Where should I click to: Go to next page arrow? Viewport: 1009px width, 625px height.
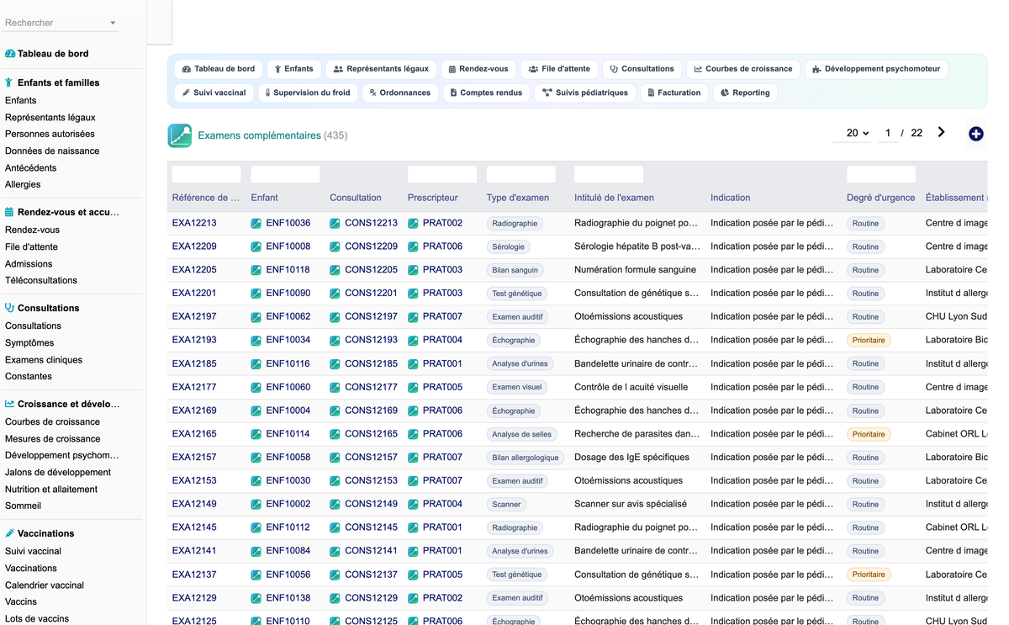coord(941,132)
